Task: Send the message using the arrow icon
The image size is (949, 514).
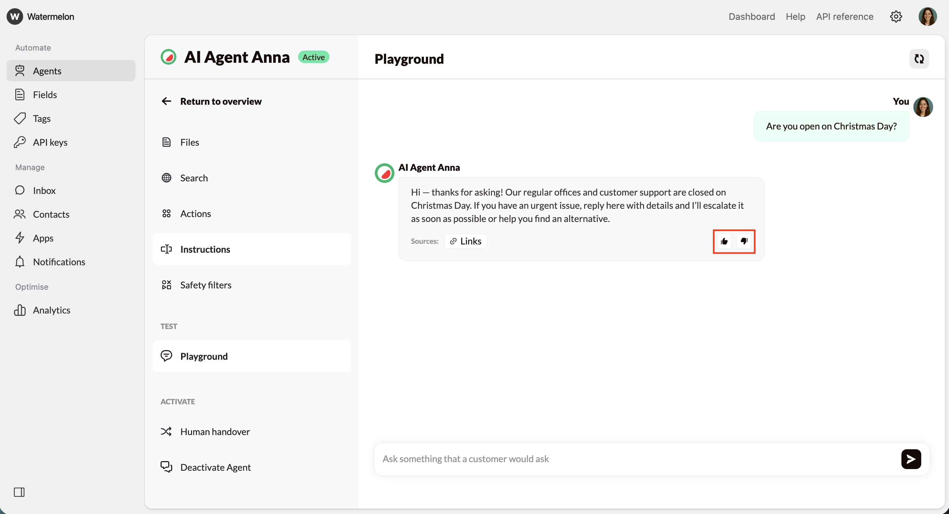Action: point(911,459)
